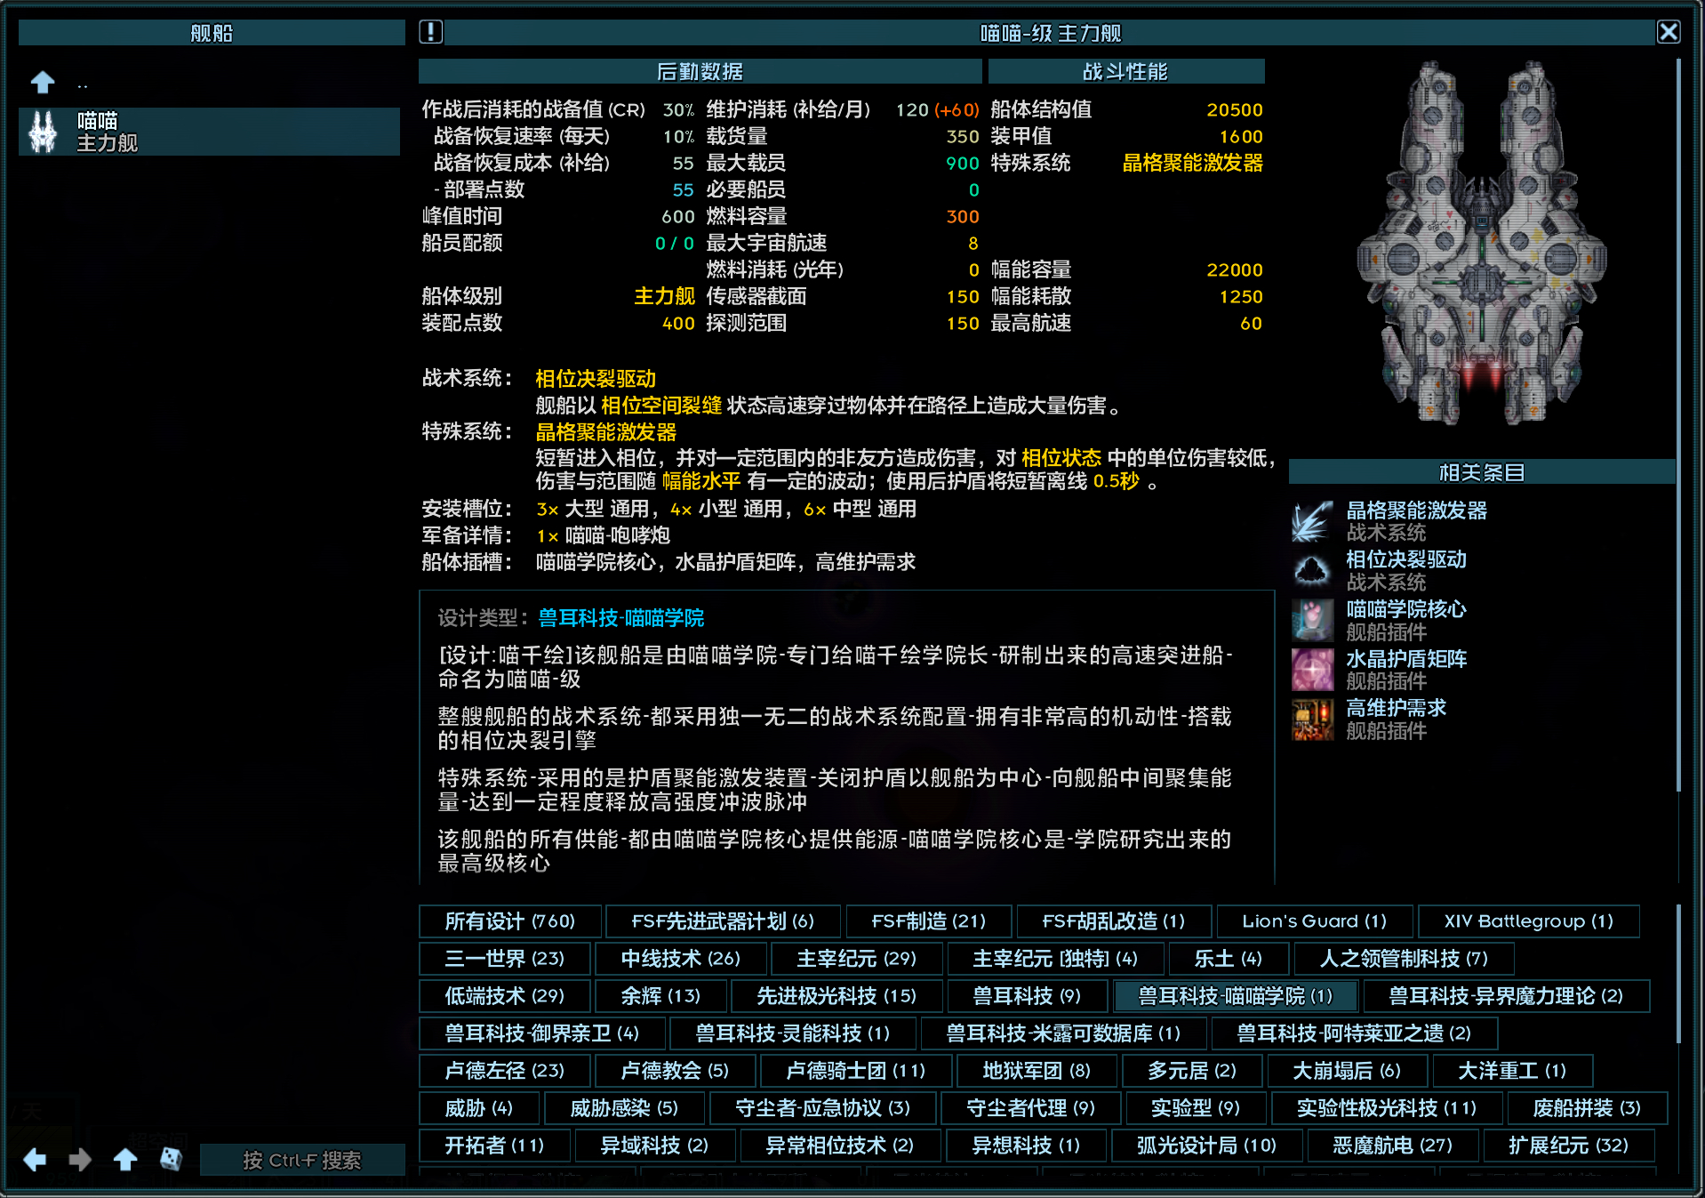Click the 兽耳科技-喵喵学院 design type link
Screen dimensions: 1705x1198
tap(621, 618)
